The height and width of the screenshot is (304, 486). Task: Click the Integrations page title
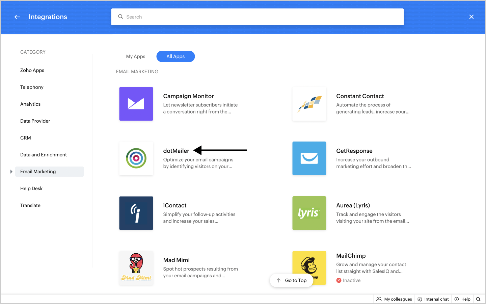tap(48, 17)
